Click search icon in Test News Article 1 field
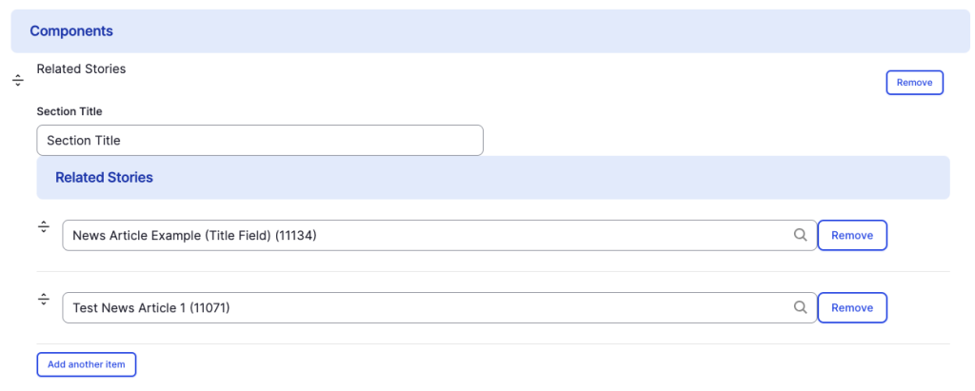Image resolution: width=975 pixels, height=391 pixels. (x=801, y=307)
